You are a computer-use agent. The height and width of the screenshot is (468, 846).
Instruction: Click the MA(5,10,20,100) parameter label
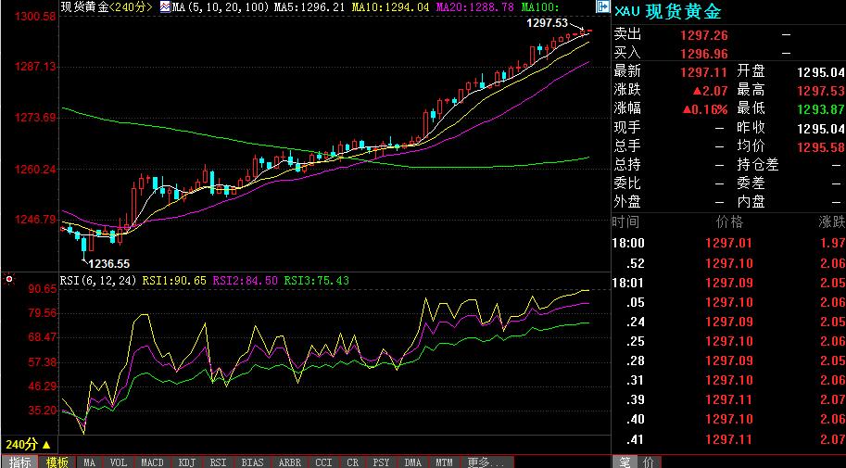coord(221,7)
